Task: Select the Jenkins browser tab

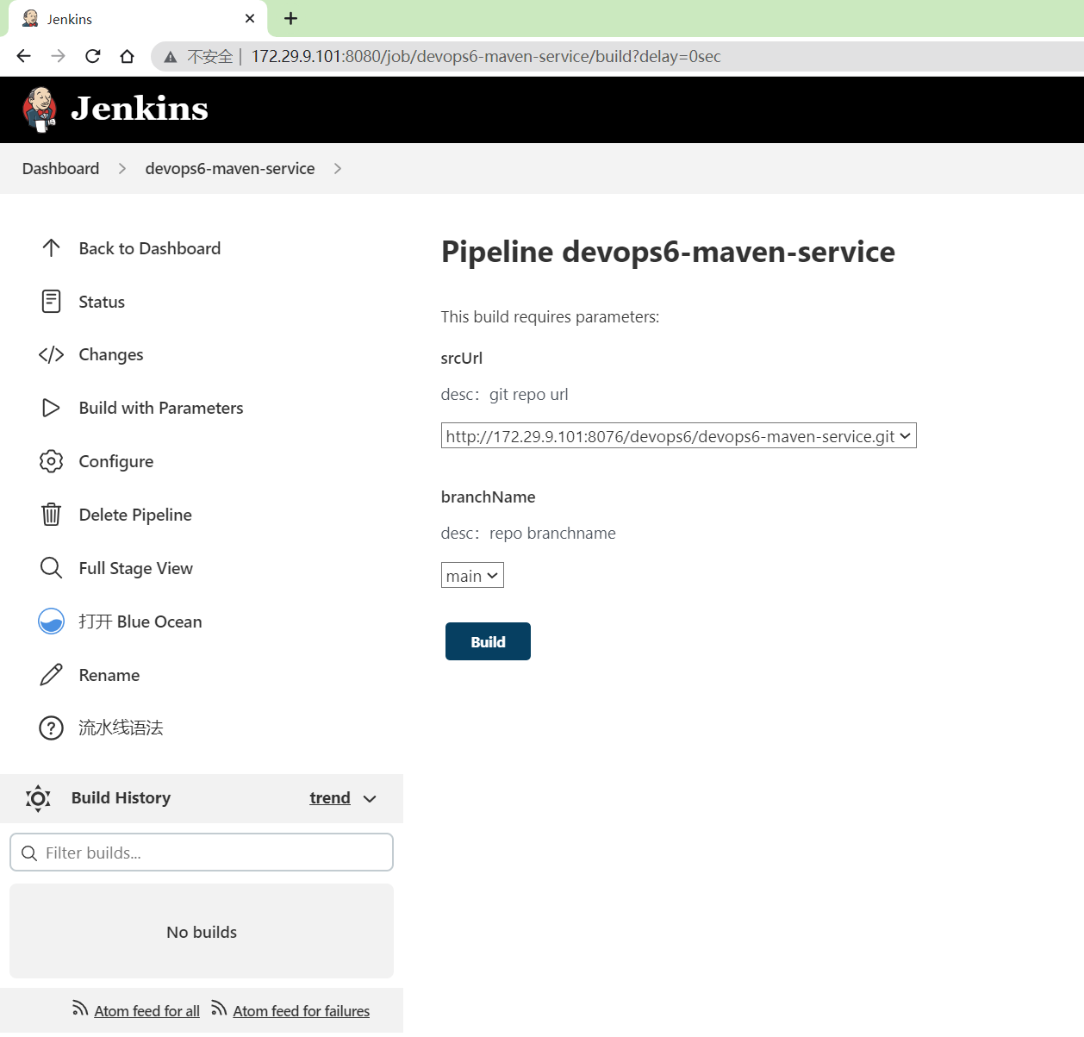Action: coord(138,19)
